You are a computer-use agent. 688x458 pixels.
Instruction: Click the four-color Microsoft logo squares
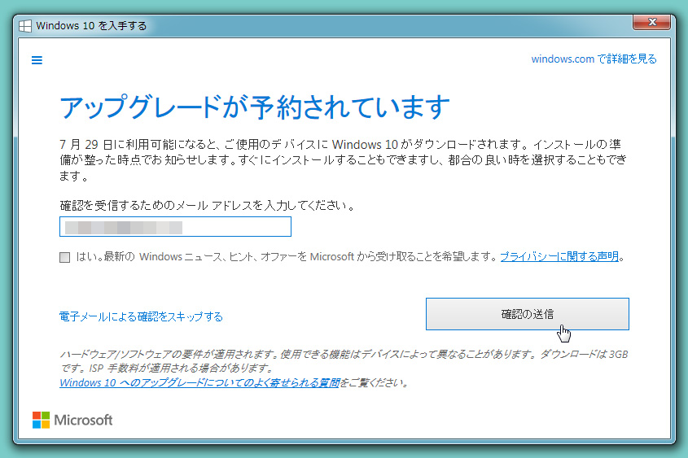tap(41, 420)
